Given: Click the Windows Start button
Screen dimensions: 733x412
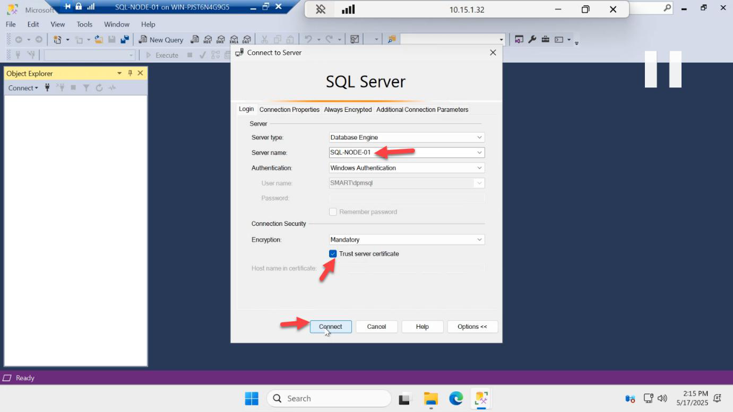Looking at the screenshot, I should (x=251, y=398).
